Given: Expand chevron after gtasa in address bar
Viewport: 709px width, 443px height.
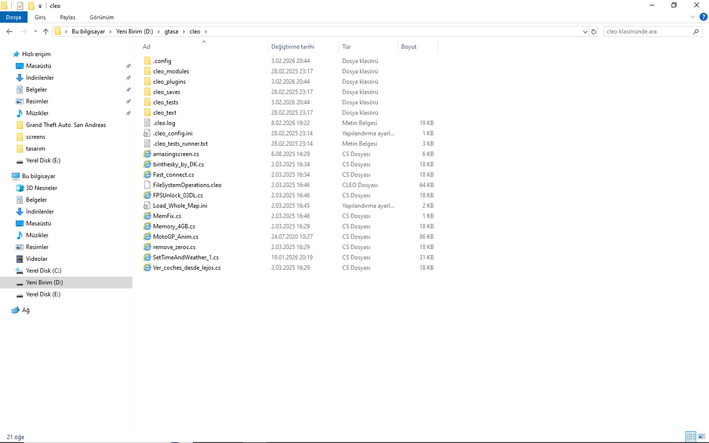Looking at the screenshot, I should coord(184,32).
